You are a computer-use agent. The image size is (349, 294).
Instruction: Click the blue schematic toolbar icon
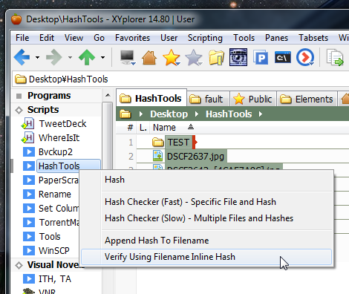(x=238, y=57)
